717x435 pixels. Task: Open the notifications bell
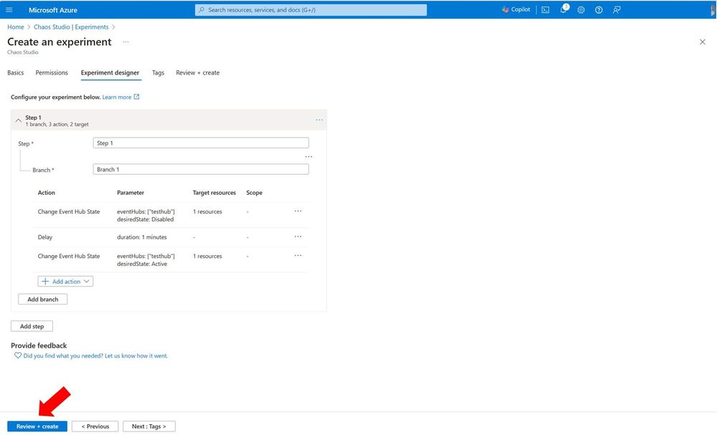pos(563,9)
